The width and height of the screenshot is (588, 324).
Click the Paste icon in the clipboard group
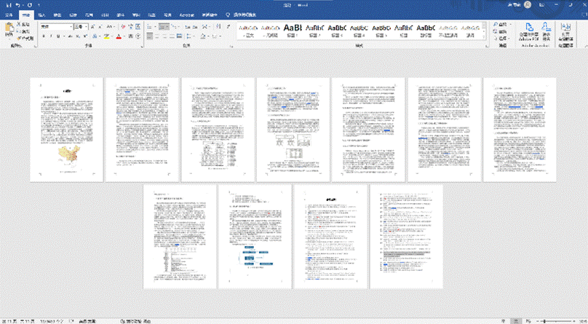(x=9, y=30)
